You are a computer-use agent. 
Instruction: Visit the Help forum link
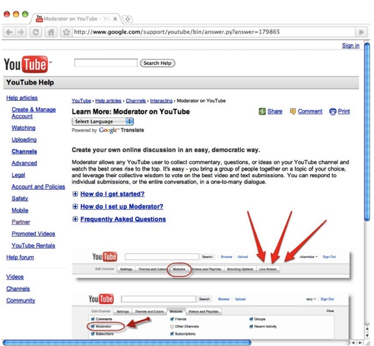coord(20,257)
